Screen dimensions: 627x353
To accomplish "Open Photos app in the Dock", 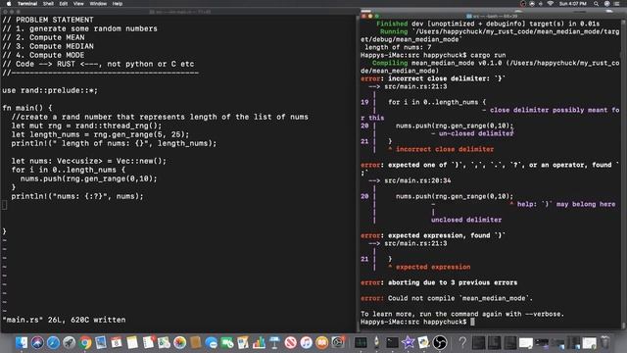I will [x=180, y=342].
